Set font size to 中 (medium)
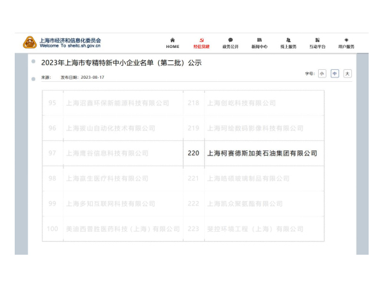 [335, 74]
